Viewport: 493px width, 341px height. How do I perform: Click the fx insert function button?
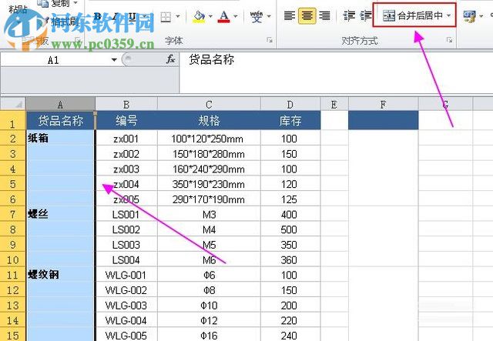(170, 59)
